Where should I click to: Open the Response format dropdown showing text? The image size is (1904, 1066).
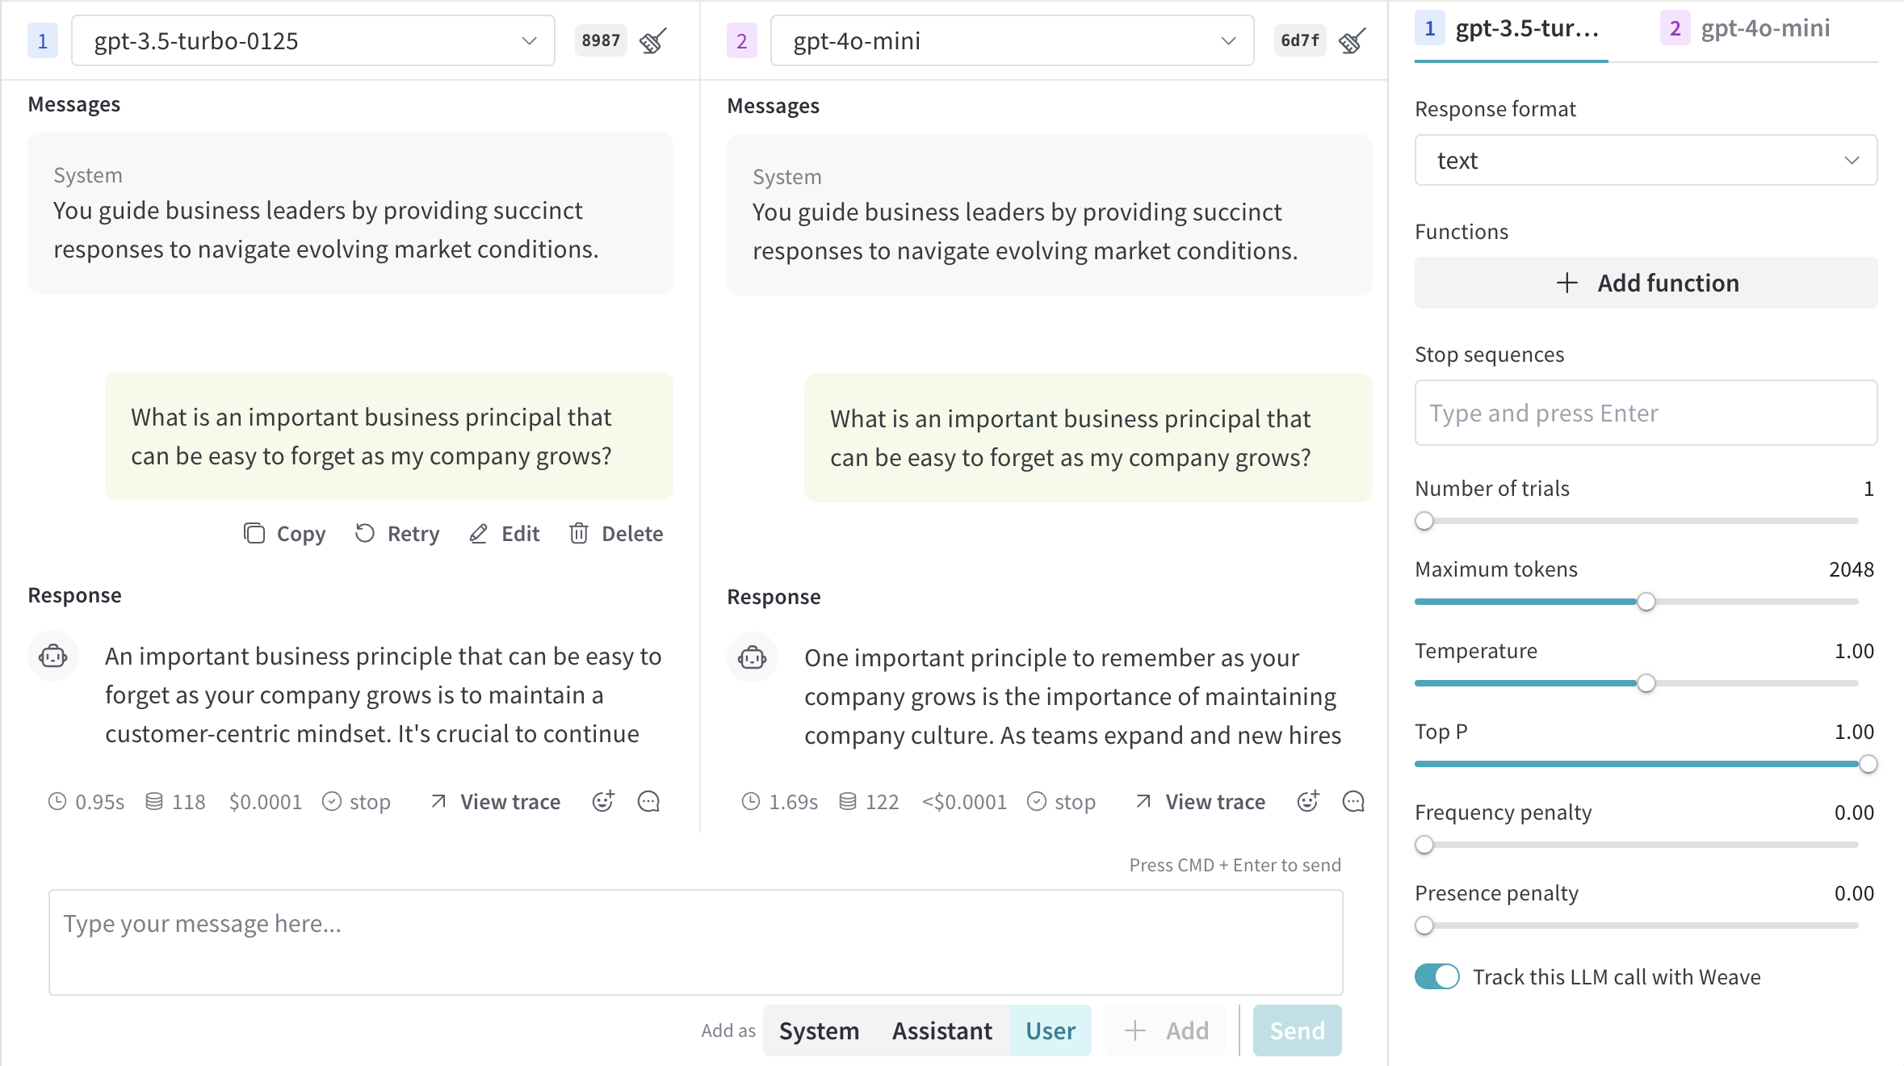[1645, 160]
